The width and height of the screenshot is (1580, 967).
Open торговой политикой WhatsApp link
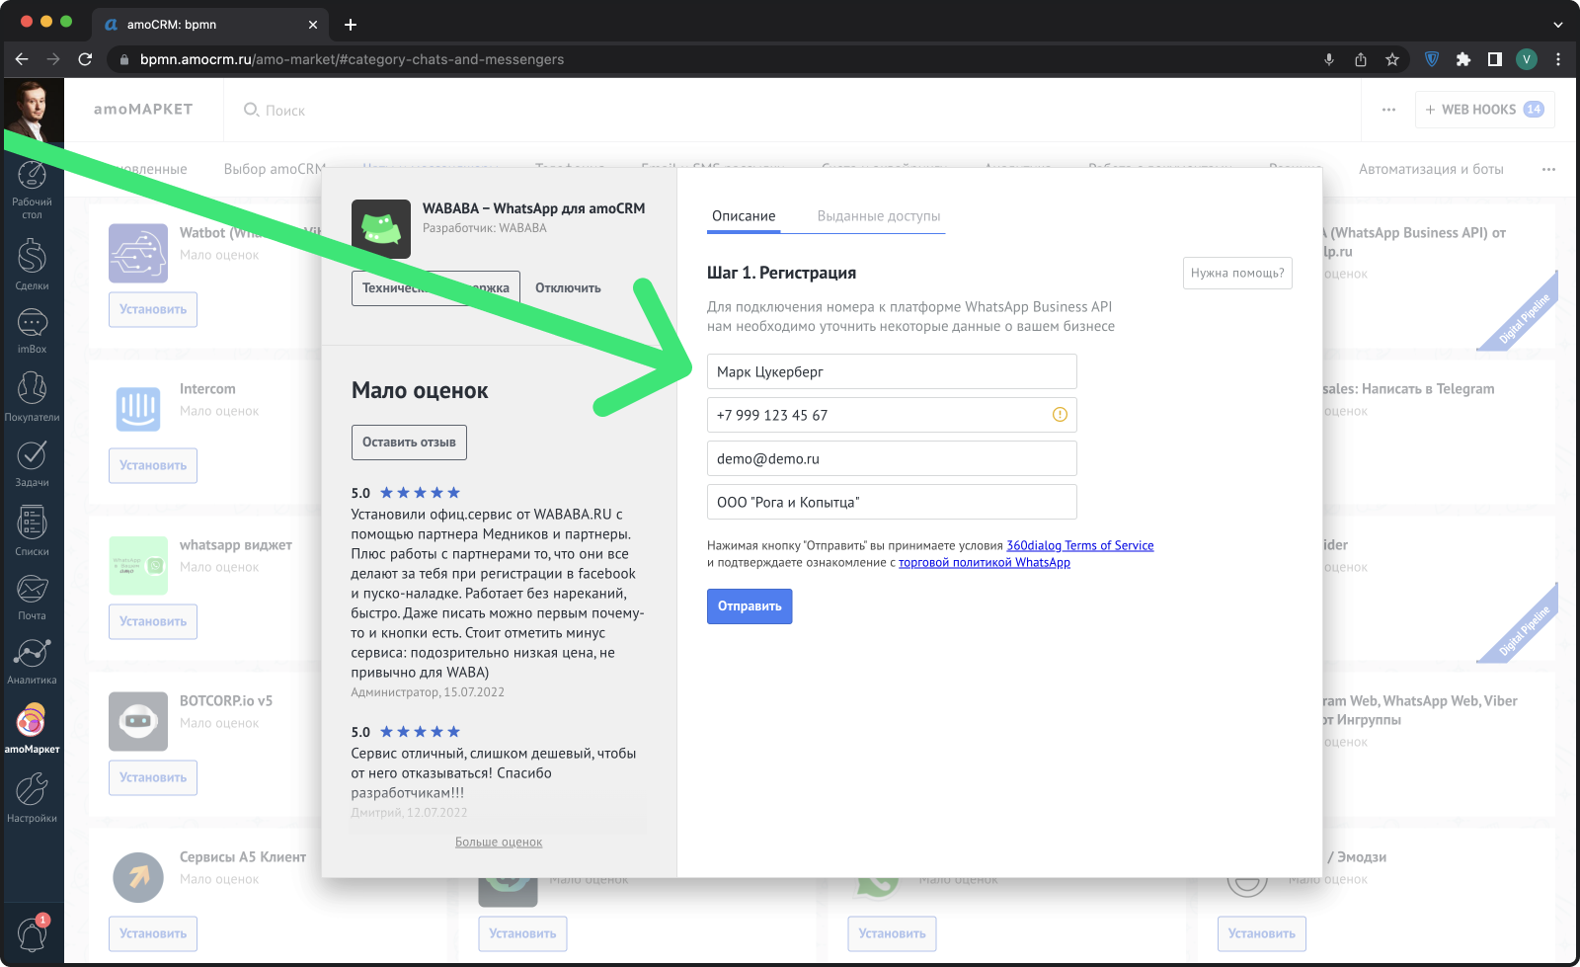[x=985, y=562]
